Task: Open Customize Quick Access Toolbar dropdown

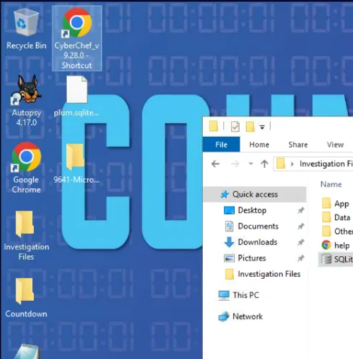Action: pyautogui.click(x=262, y=127)
